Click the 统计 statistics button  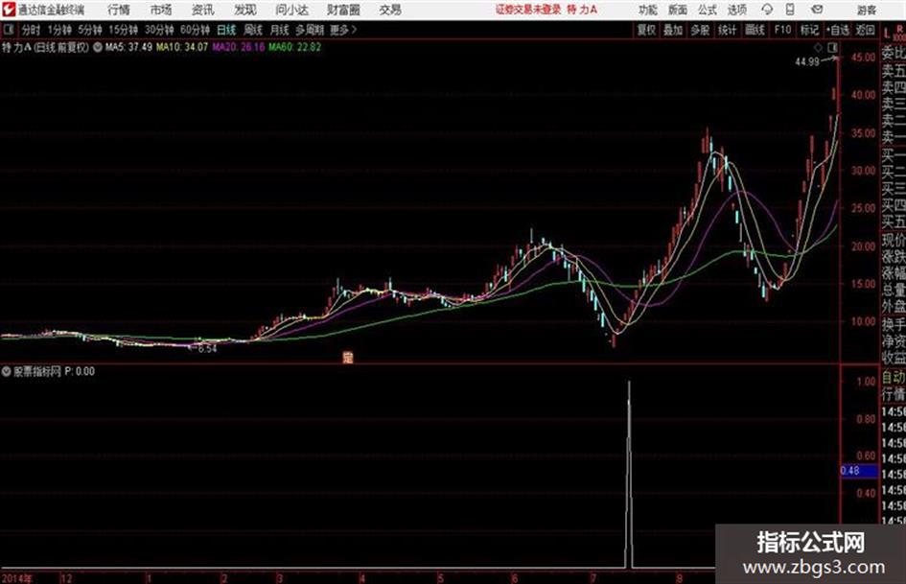[x=728, y=30]
